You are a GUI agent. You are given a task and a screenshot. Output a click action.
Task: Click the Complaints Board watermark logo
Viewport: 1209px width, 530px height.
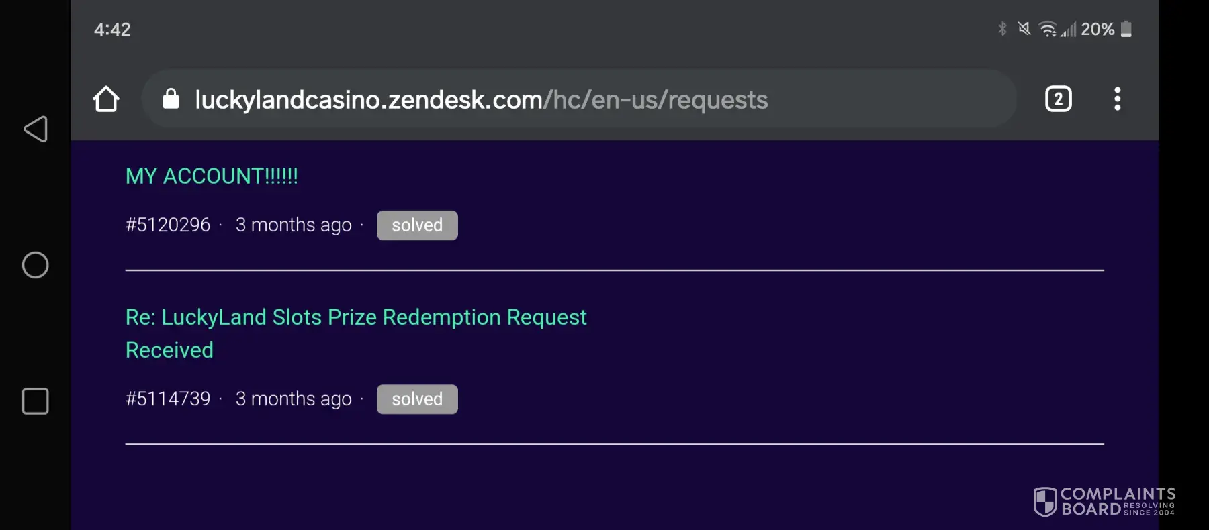point(1104,501)
